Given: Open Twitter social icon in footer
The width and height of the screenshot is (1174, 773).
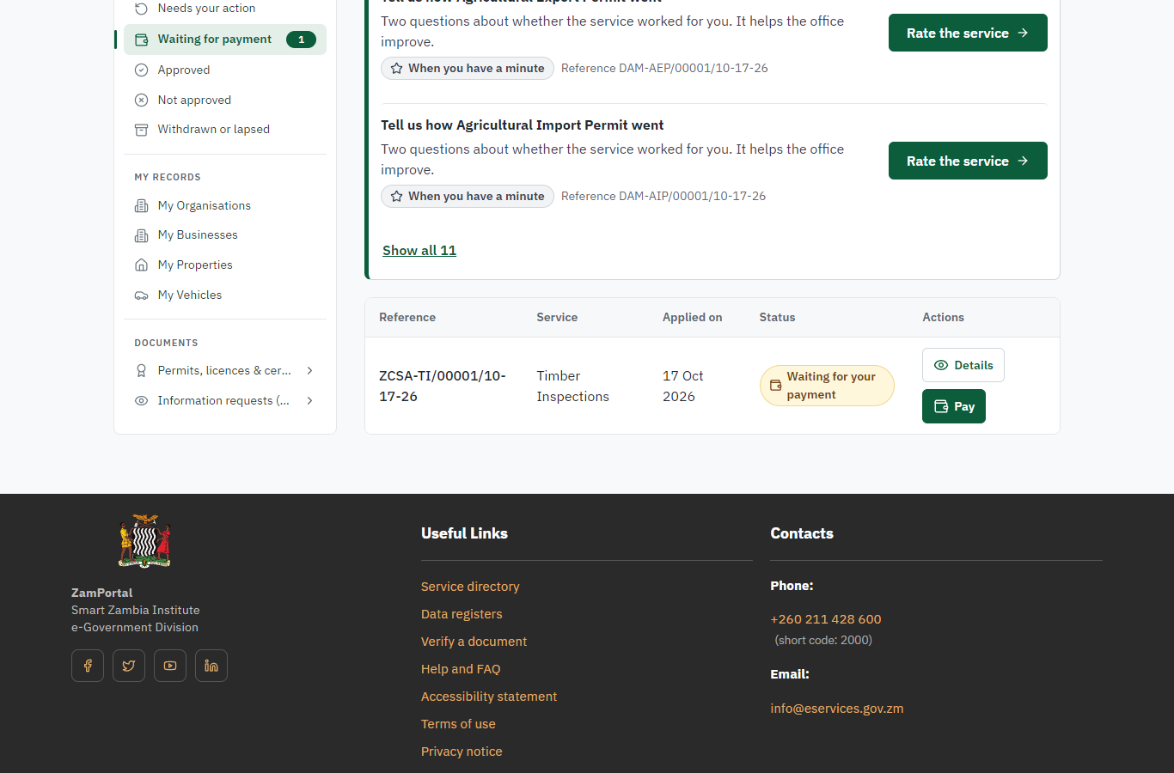Looking at the screenshot, I should [129, 666].
